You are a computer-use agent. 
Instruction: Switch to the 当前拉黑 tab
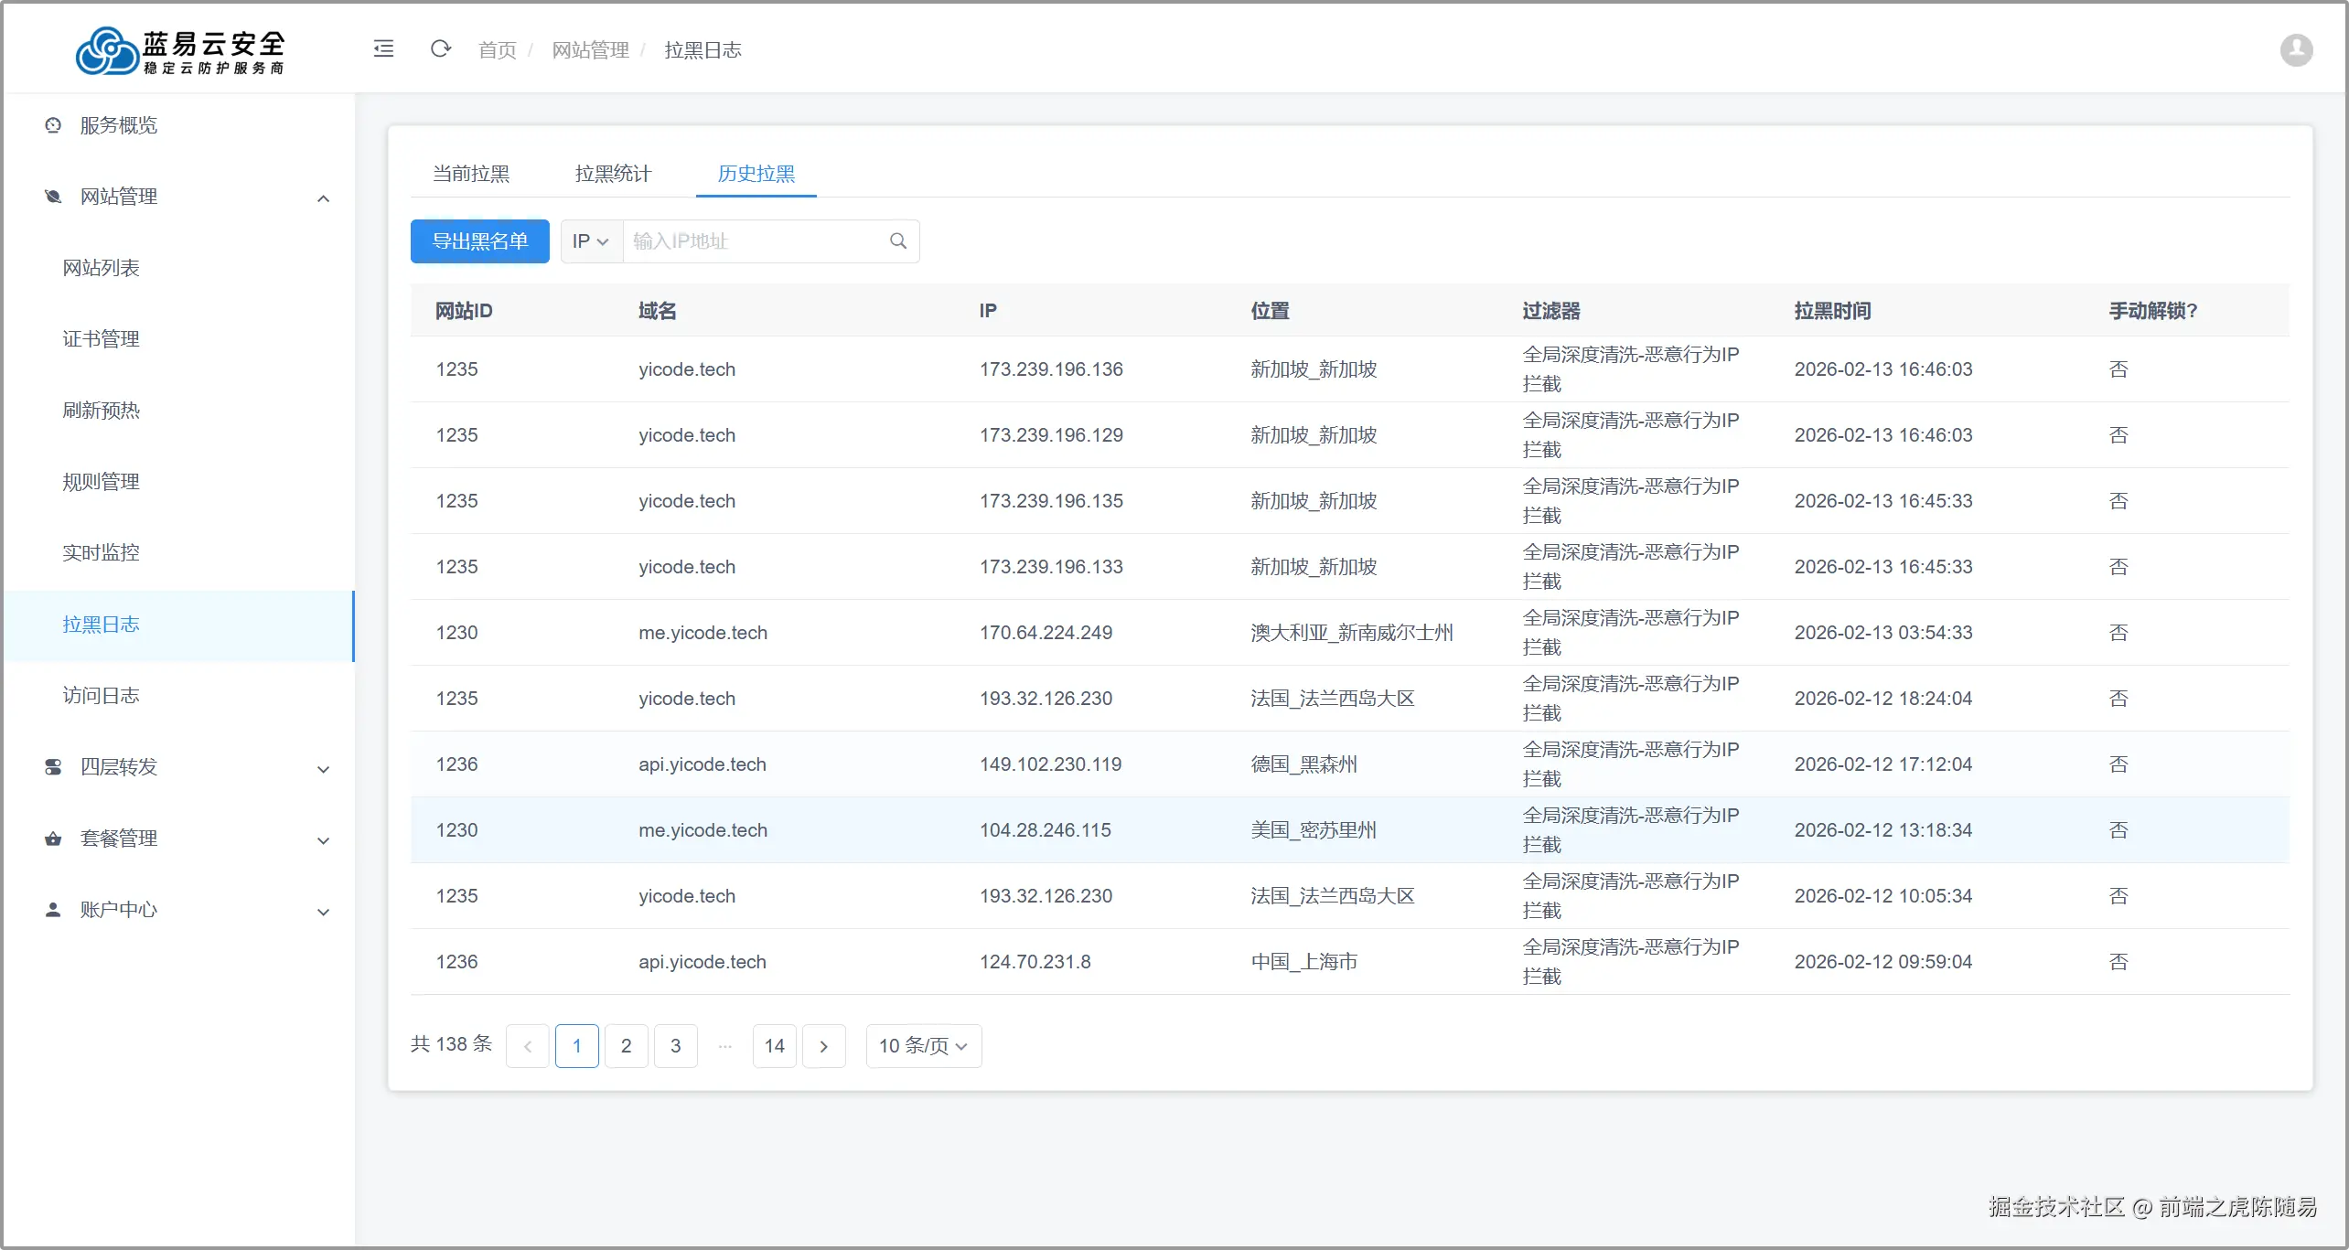(471, 174)
